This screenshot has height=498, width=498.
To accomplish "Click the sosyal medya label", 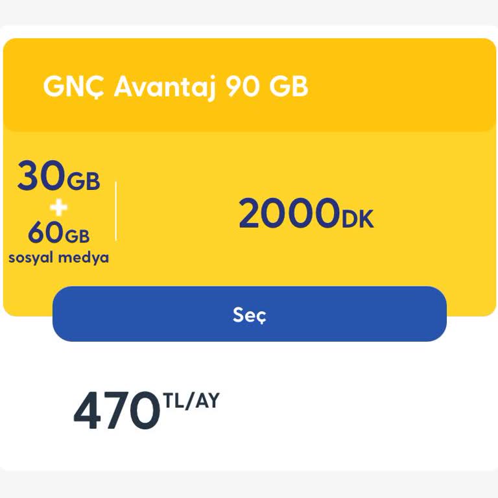I will tap(58, 257).
